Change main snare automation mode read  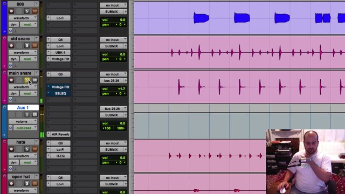click(x=29, y=93)
